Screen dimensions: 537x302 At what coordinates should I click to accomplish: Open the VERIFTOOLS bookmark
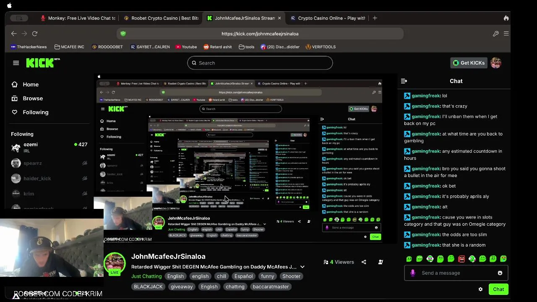[x=321, y=47]
